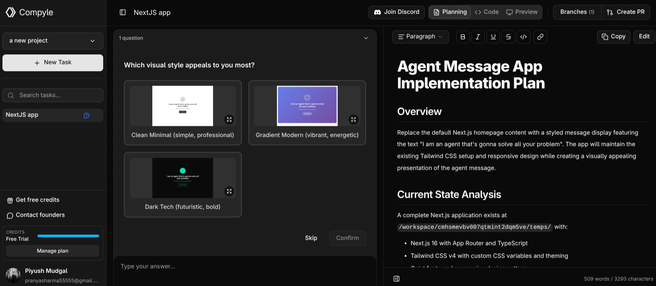Expand the Dark Tech preview image
Screen dimensions: 656x286
(x=229, y=191)
